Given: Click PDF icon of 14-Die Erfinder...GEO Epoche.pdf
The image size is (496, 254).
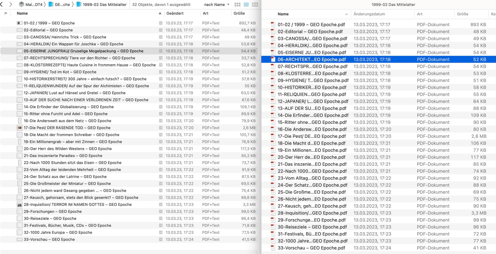Looking at the screenshot, I should [273, 115].
